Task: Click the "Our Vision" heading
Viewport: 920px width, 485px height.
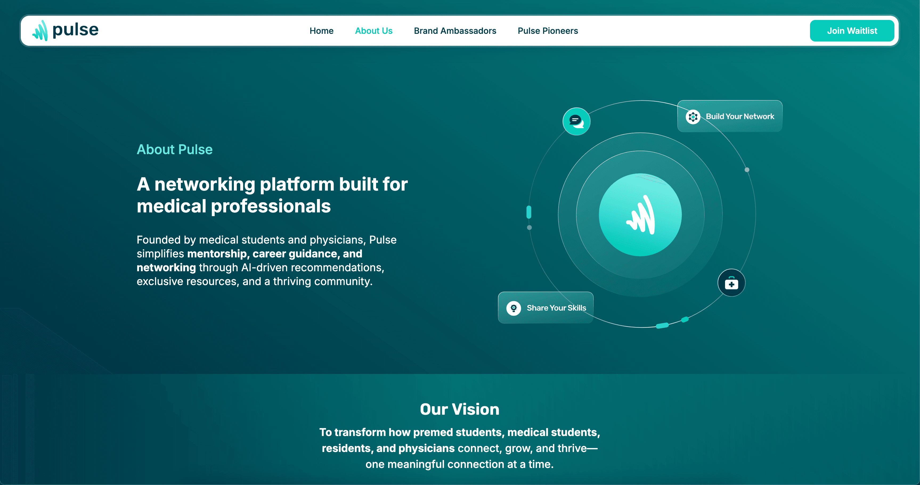Action: coord(460,409)
